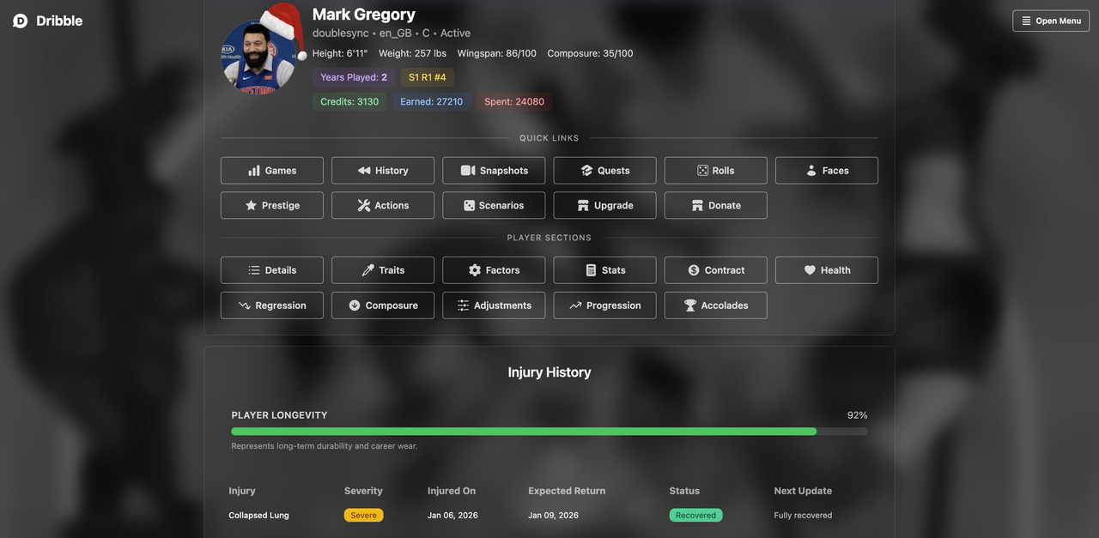Screen dimensions: 1099x538
Task: Open the History quick link
Action: coord(383,171)
